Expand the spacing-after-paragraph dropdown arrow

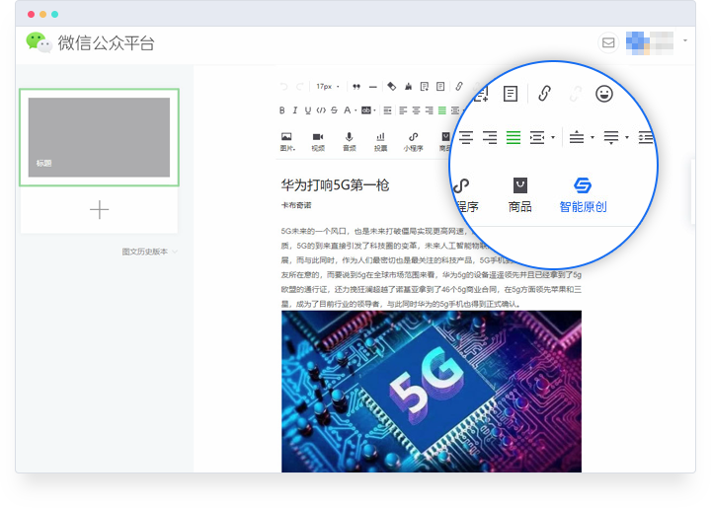point(627,137)
